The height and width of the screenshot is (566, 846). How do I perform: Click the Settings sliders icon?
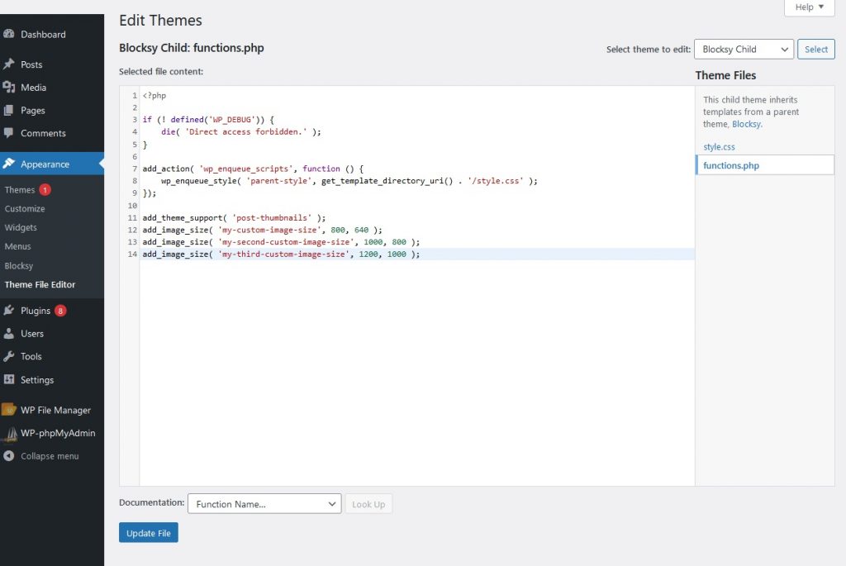point(8,379)
